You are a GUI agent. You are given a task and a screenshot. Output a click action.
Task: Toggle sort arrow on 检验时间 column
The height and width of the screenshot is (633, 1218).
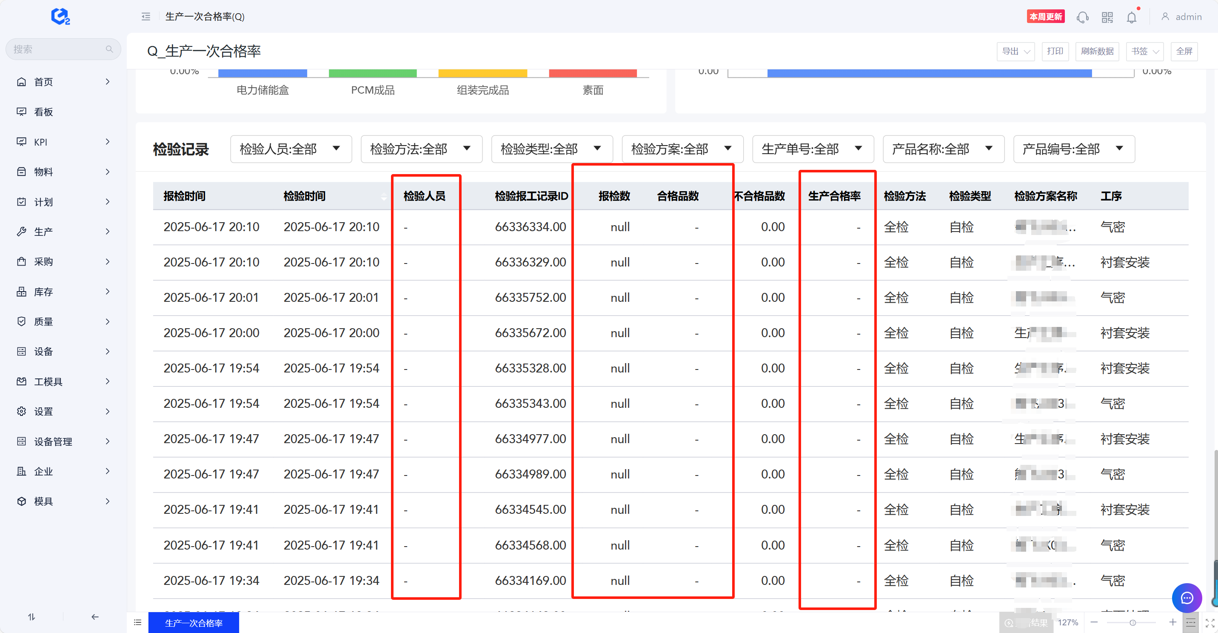(x=383, y=196)
